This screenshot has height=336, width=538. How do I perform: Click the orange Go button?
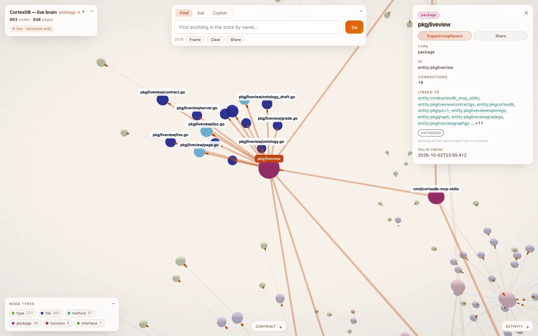point(354,27)
